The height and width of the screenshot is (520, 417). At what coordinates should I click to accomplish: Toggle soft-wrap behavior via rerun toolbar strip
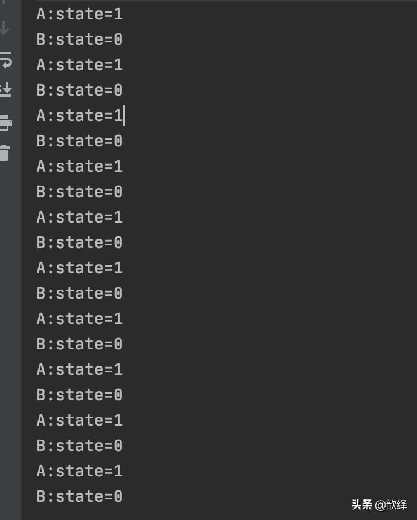click(x=6, y=57)
